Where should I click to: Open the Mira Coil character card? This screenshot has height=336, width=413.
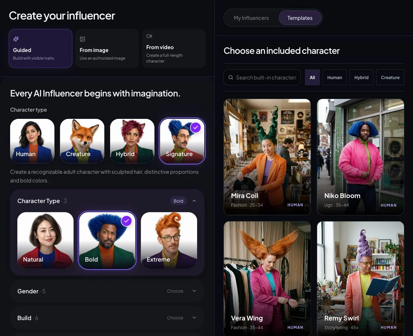[x=267, y=157]
